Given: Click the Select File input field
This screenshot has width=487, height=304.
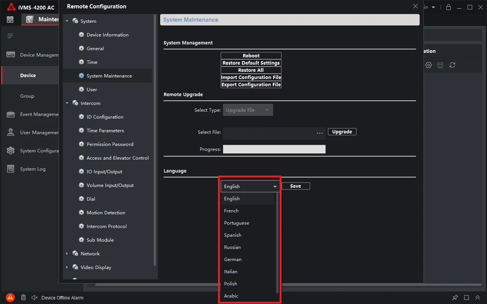Looking at the screenshot, I should pyautogui.click(x=274, y=133).
